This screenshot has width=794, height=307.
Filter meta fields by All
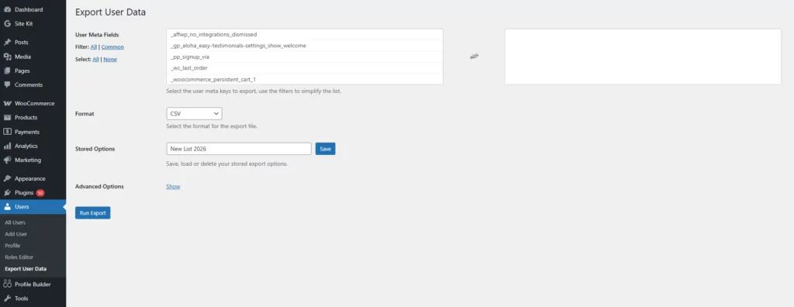click(x=94, y=47)
